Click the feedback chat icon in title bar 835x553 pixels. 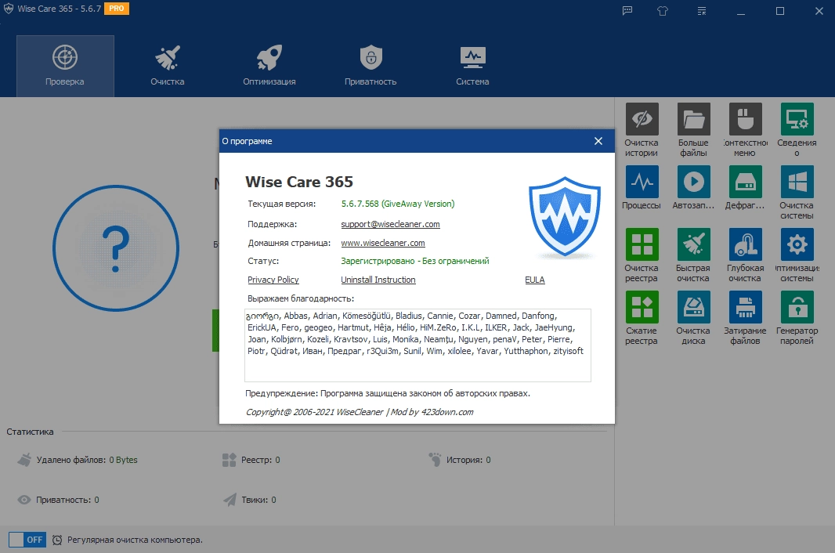[x=627, y=11]
